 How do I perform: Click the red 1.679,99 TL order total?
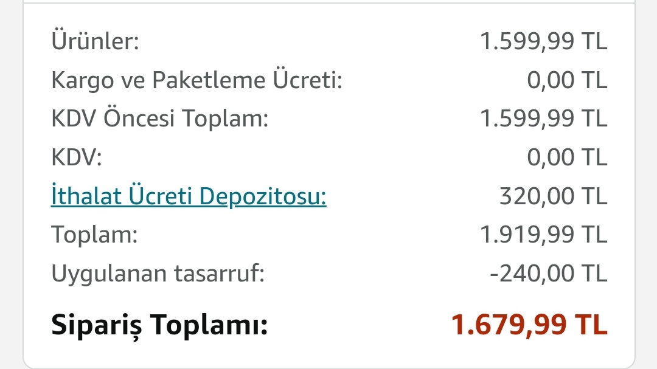click(529, 325)
